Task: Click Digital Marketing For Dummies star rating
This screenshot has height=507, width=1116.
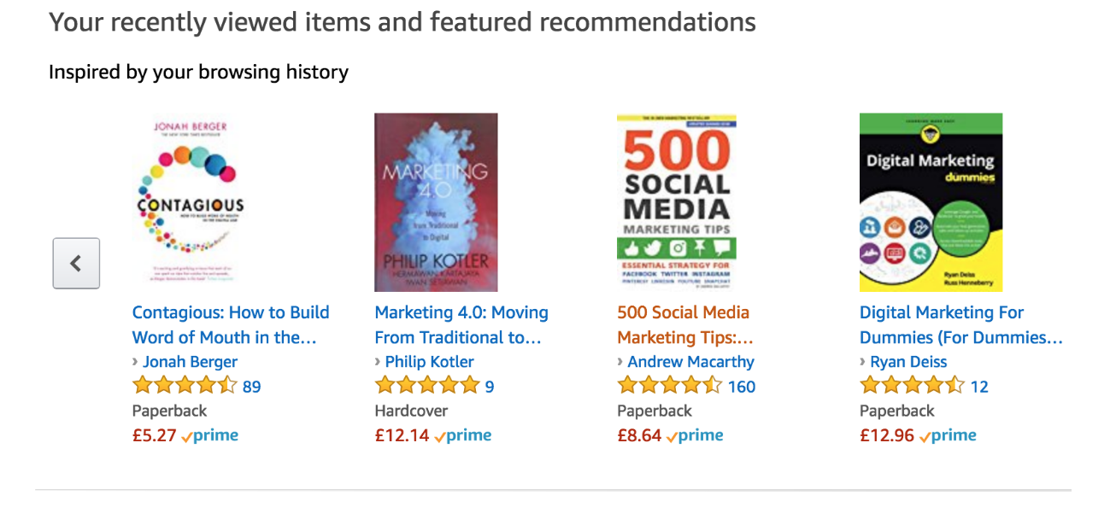Action: [912, 386]
